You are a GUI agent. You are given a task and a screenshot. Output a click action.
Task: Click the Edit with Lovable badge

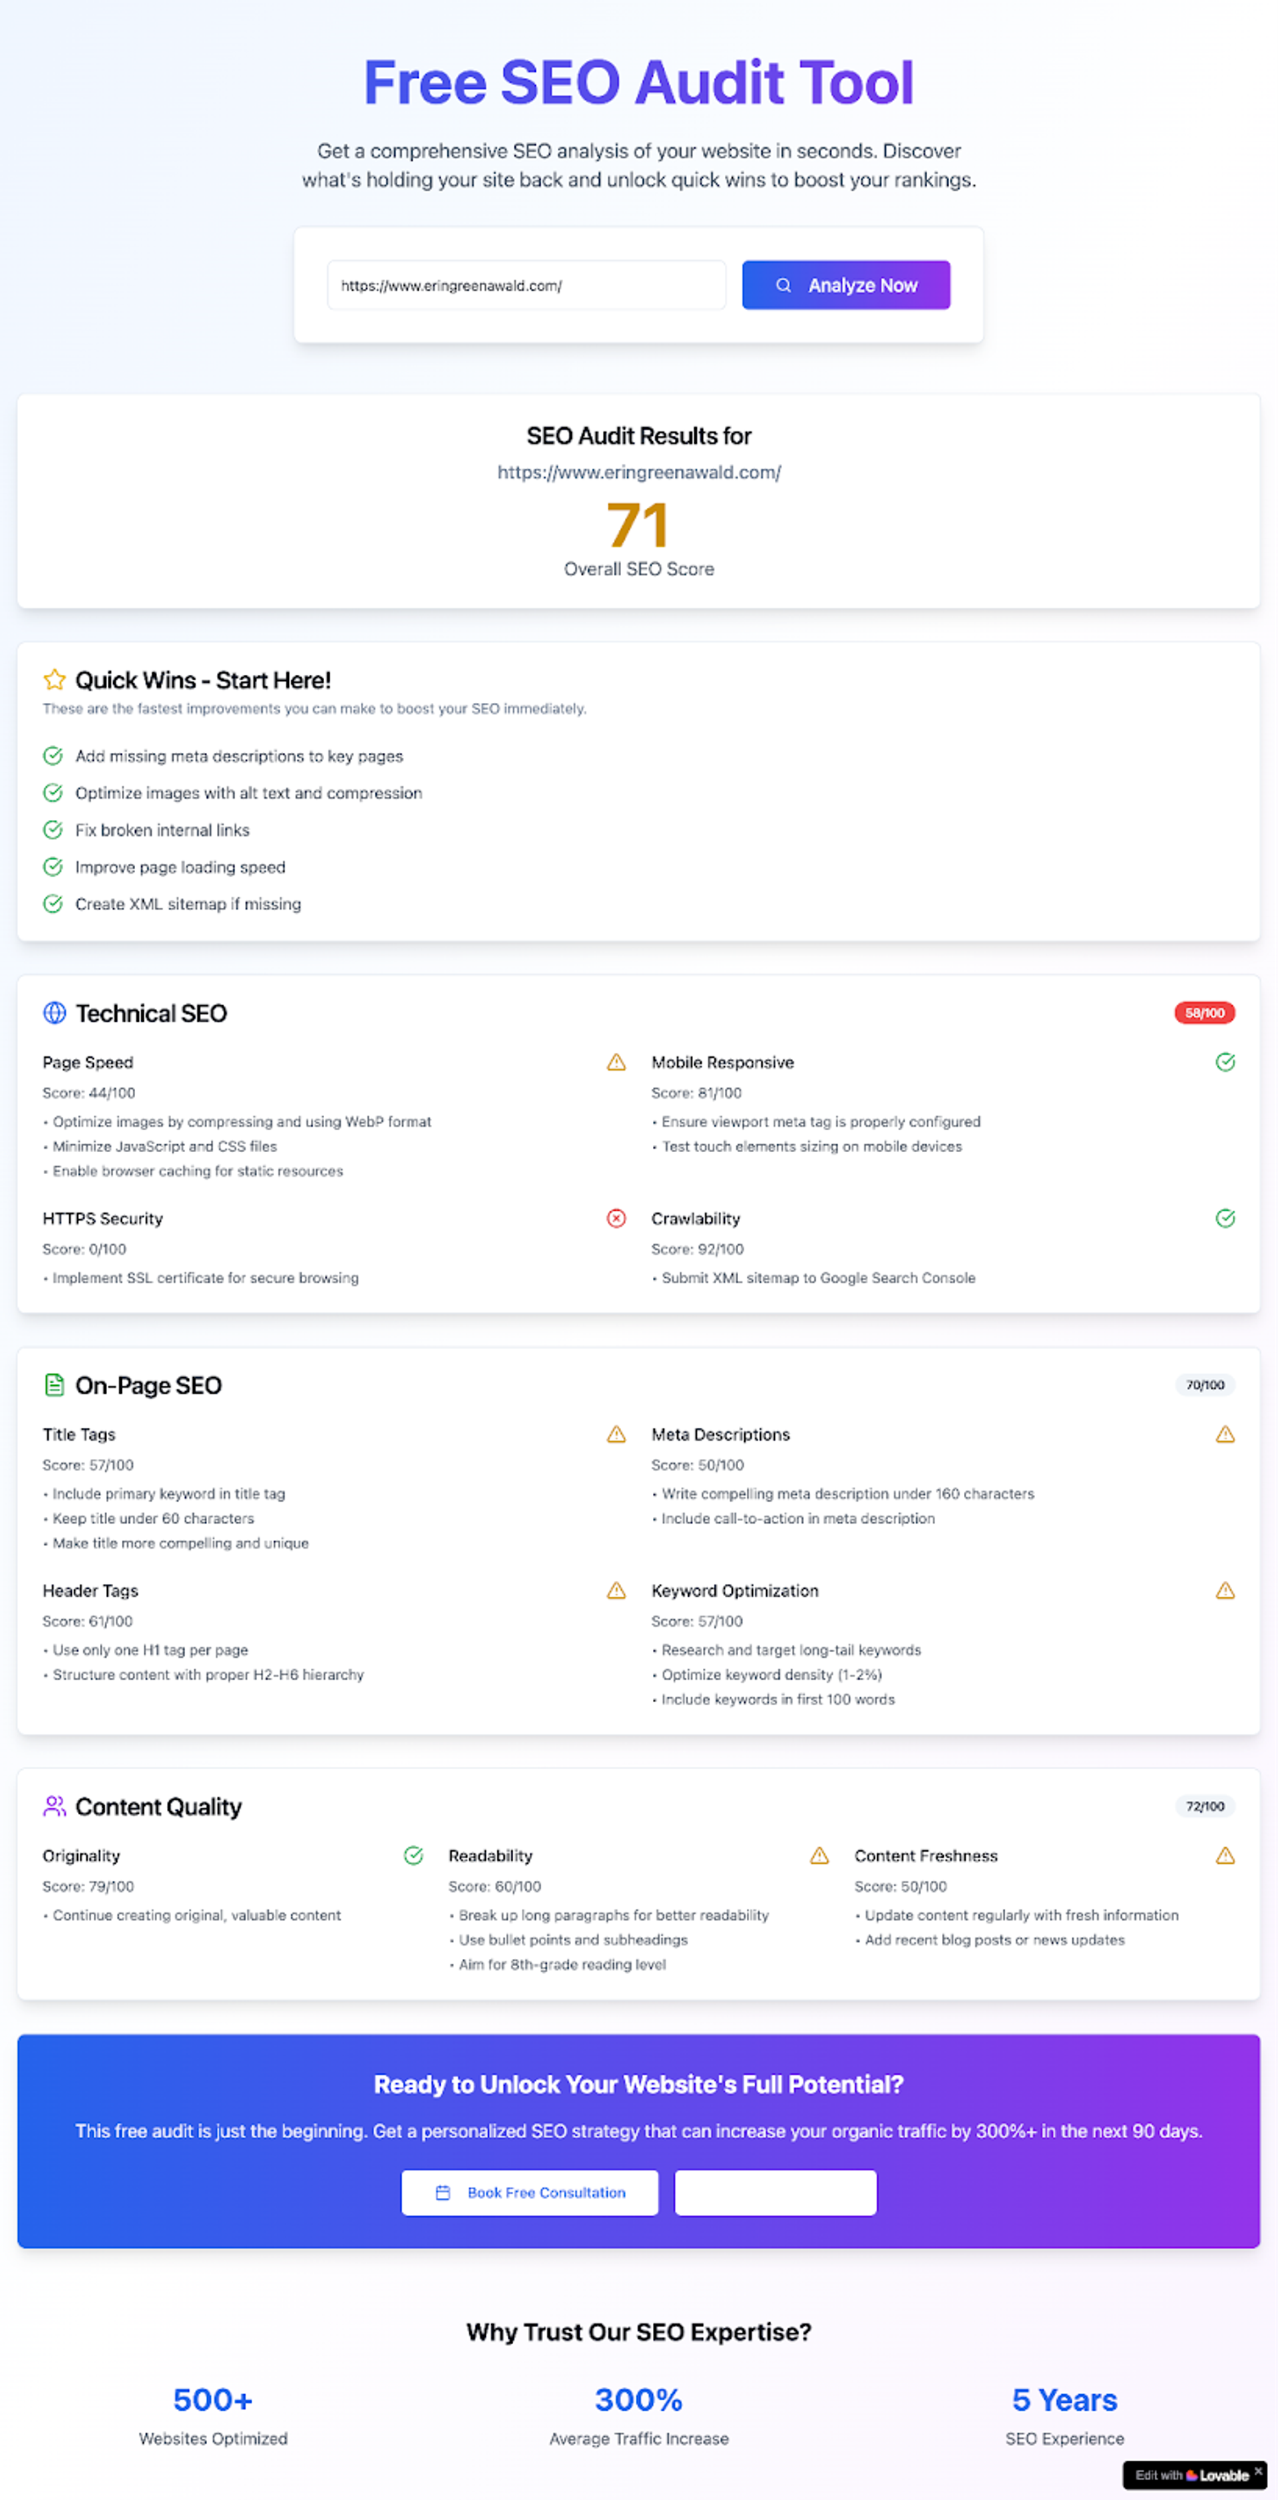[1191, 2476]
